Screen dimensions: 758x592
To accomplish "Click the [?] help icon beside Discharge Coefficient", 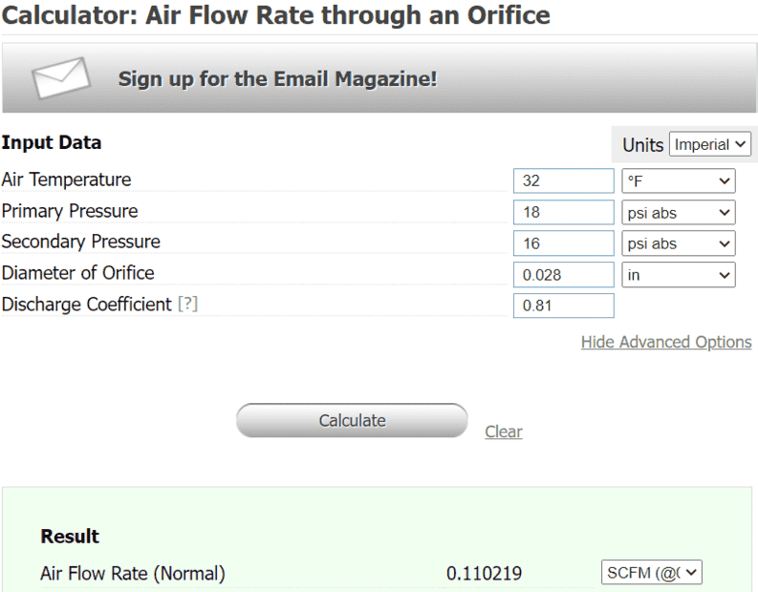I will pyautogui.click(x=187, y=305).
